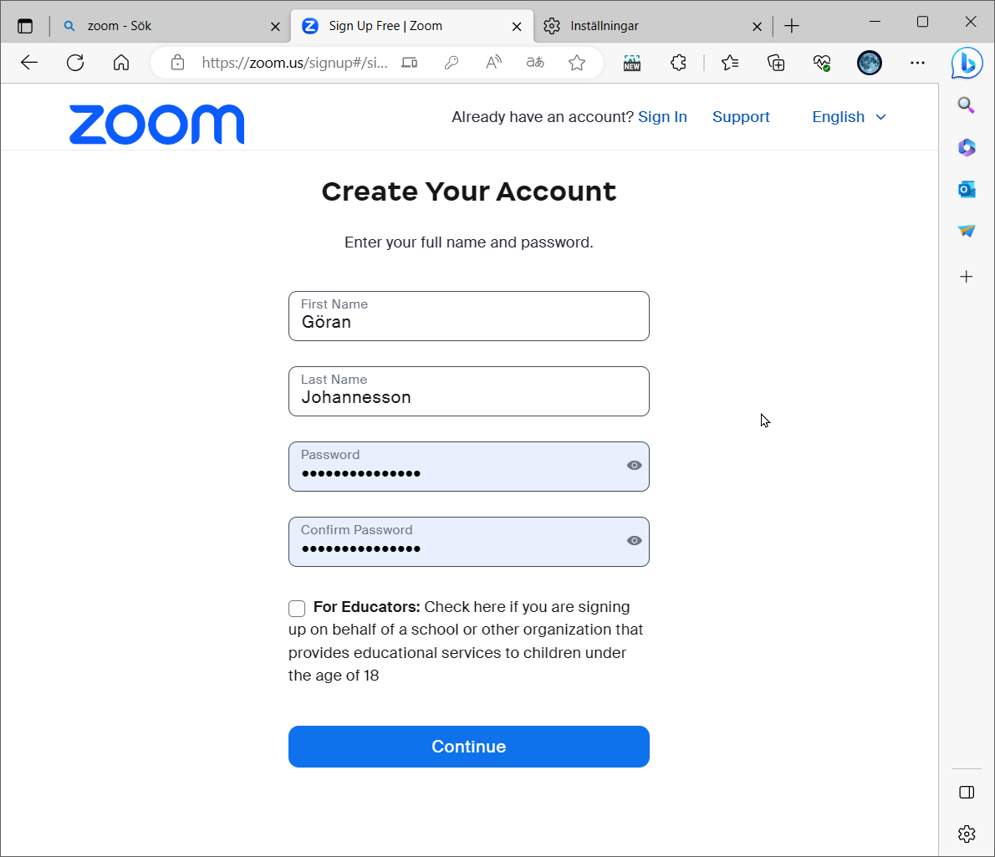Click into the First Name field

[468, 322]
